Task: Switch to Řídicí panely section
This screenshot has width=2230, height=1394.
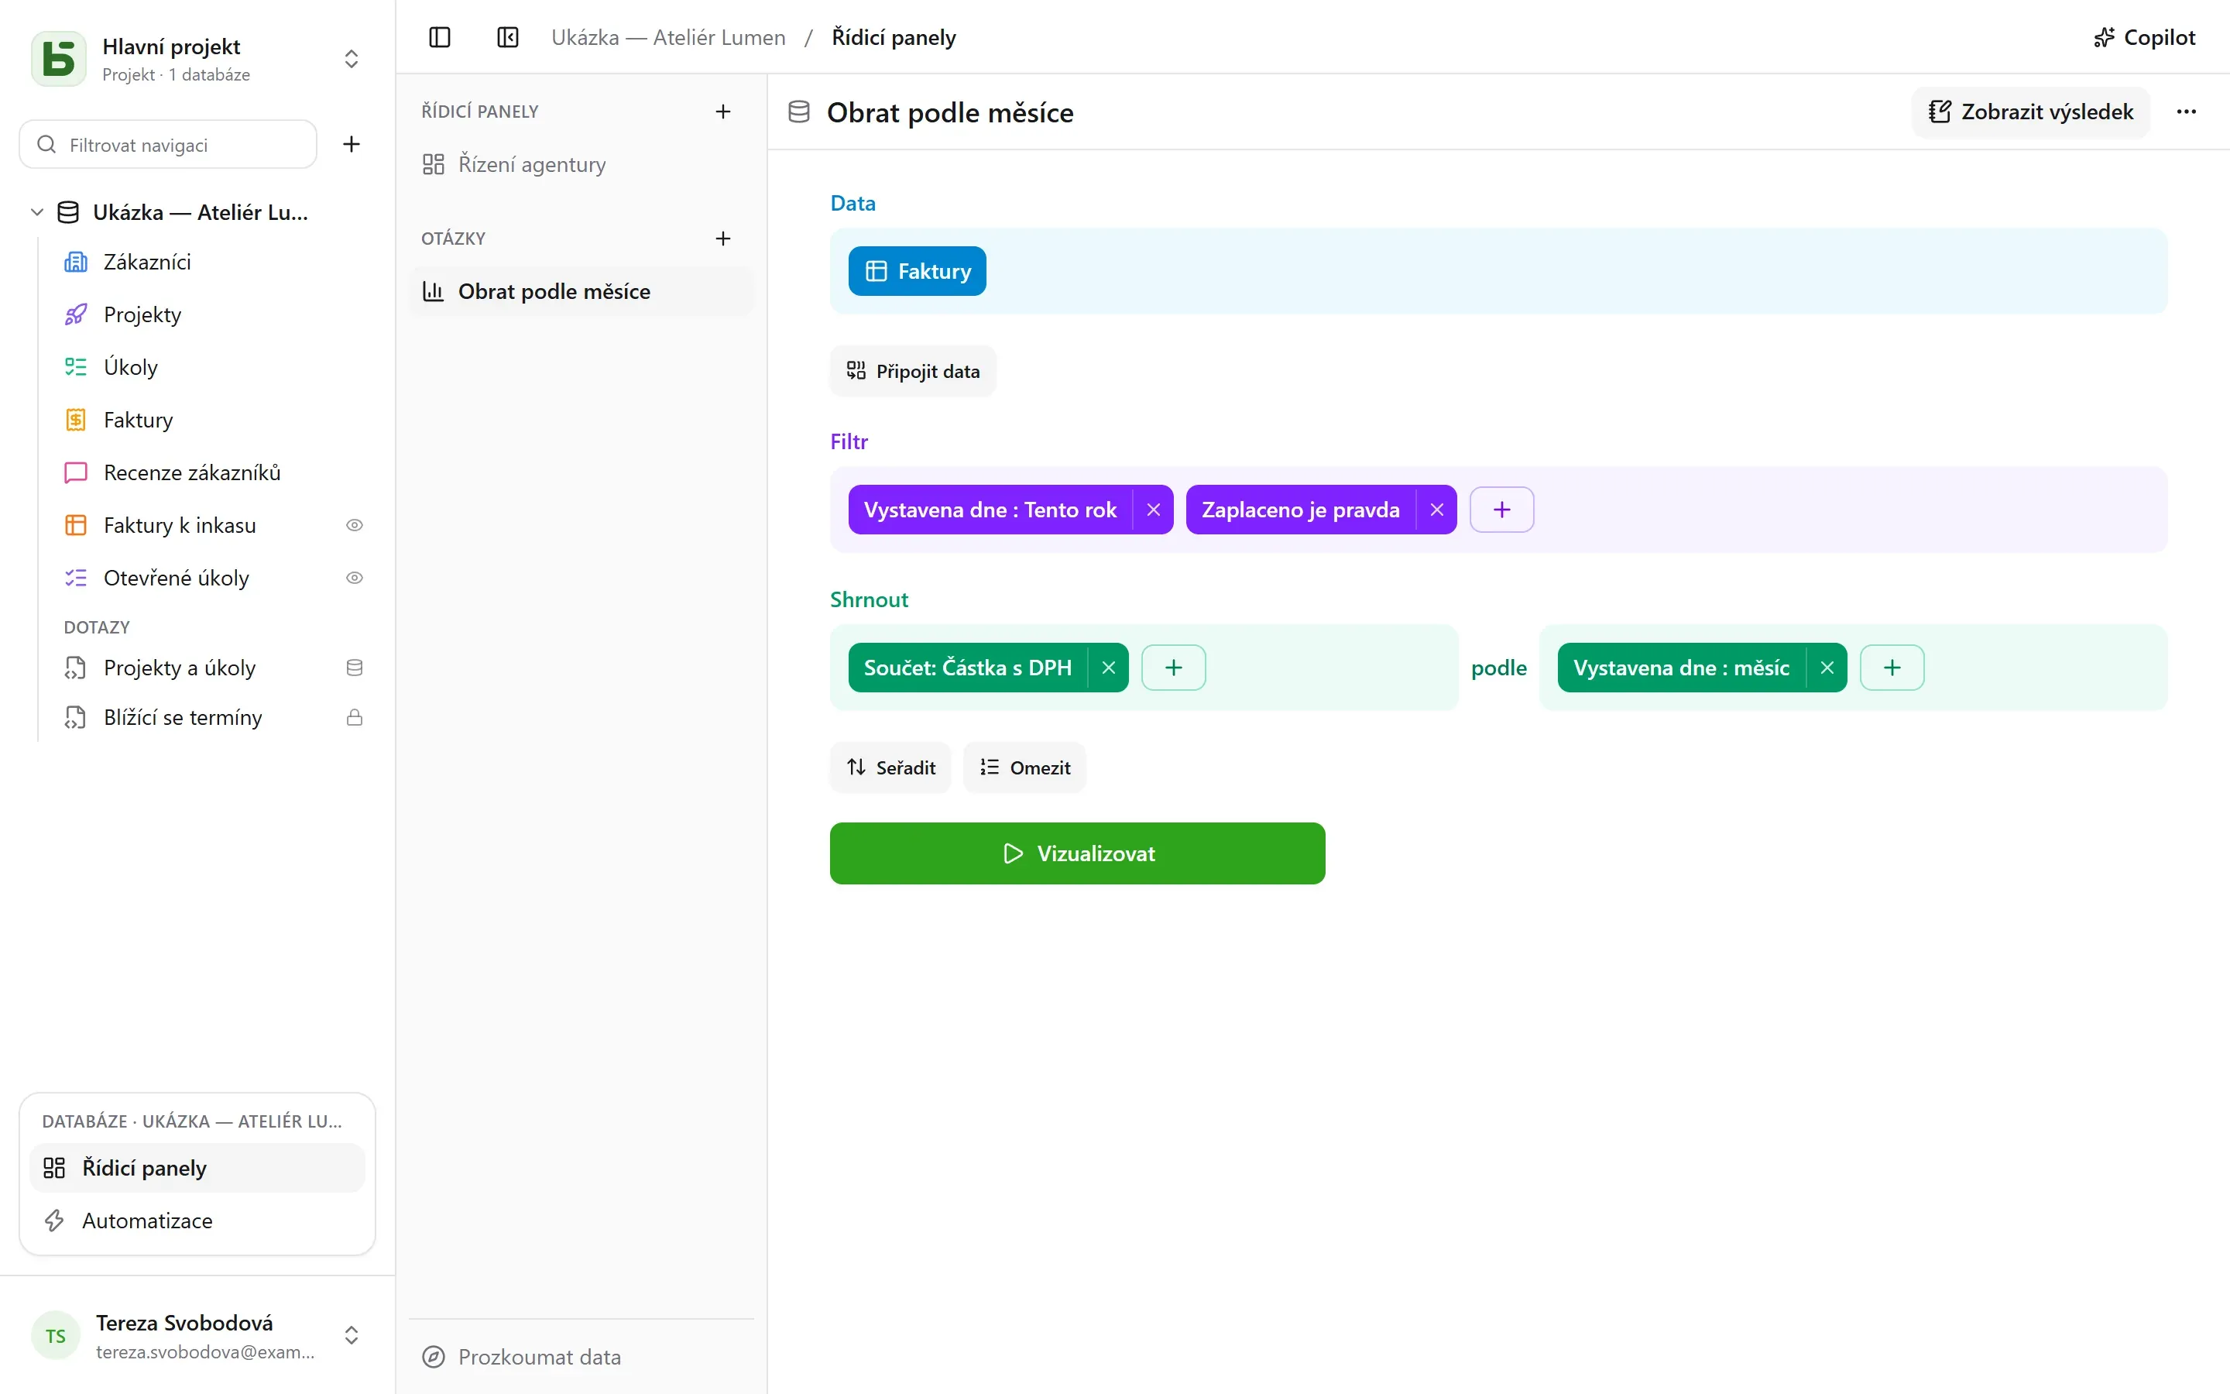Action: 197,1168
